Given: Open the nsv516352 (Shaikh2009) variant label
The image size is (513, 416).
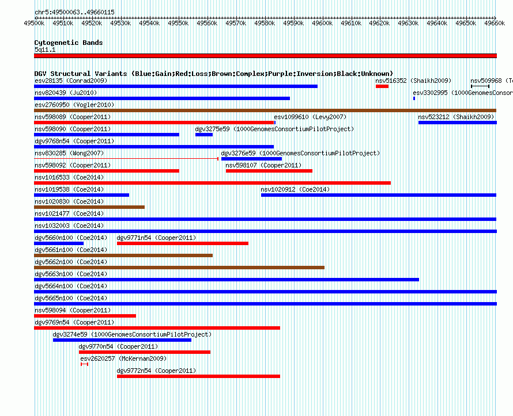Looking at the screenshot, I should pos(413,81).
